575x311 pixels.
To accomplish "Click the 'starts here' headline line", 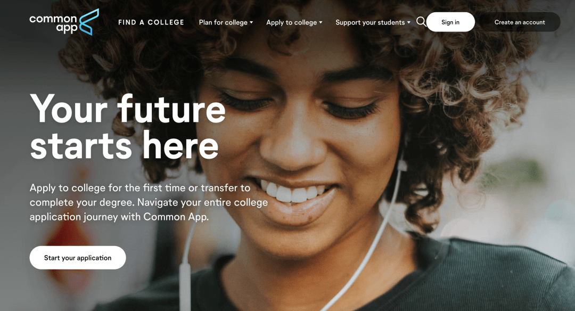I will [124, 146].
